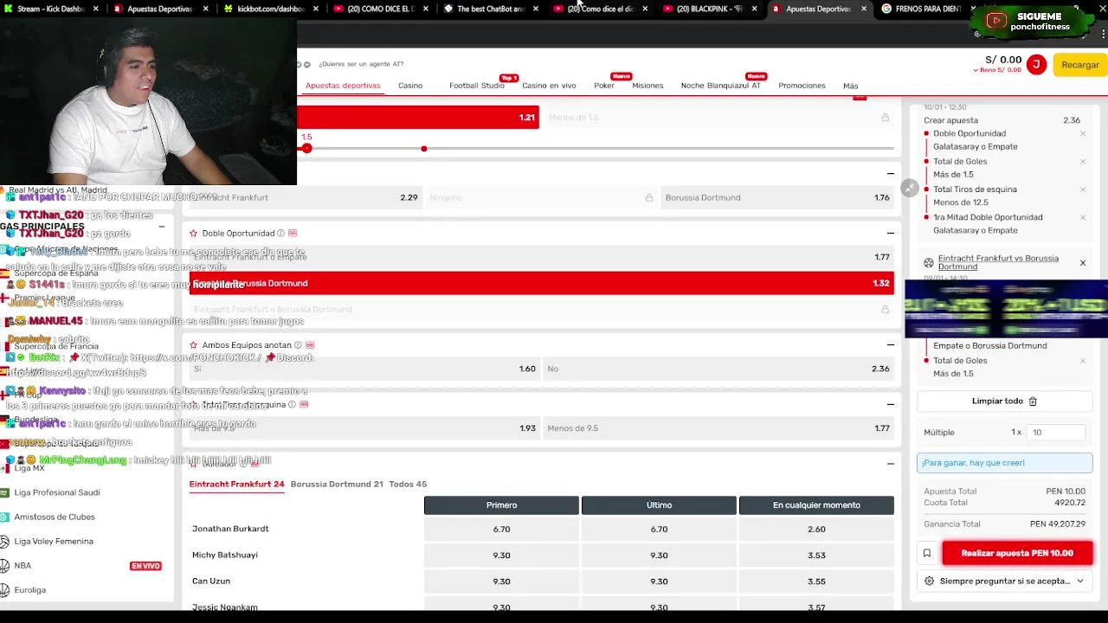Open Eintracht Frankfurt vs Borussia Dortmund link
1108x623 pixels.
pos(998,262)
